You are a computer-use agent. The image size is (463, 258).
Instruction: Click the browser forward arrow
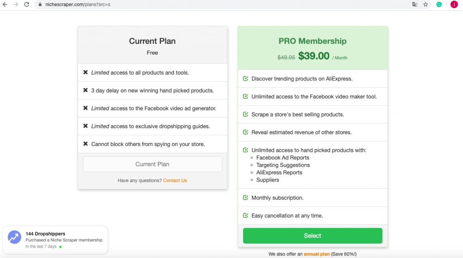[x=16, y=5]
